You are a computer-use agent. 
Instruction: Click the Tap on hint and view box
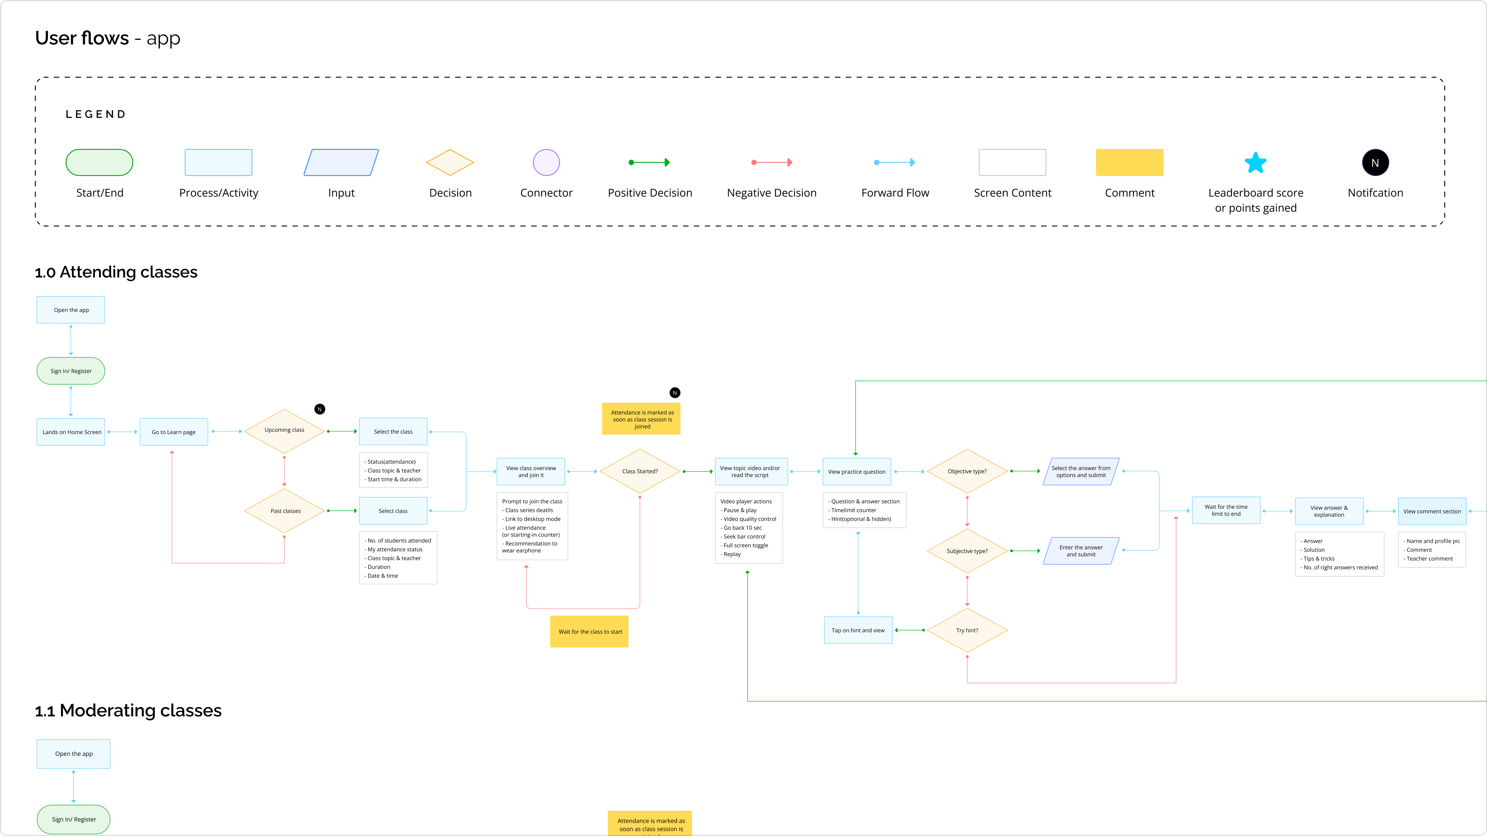point(858,630)
